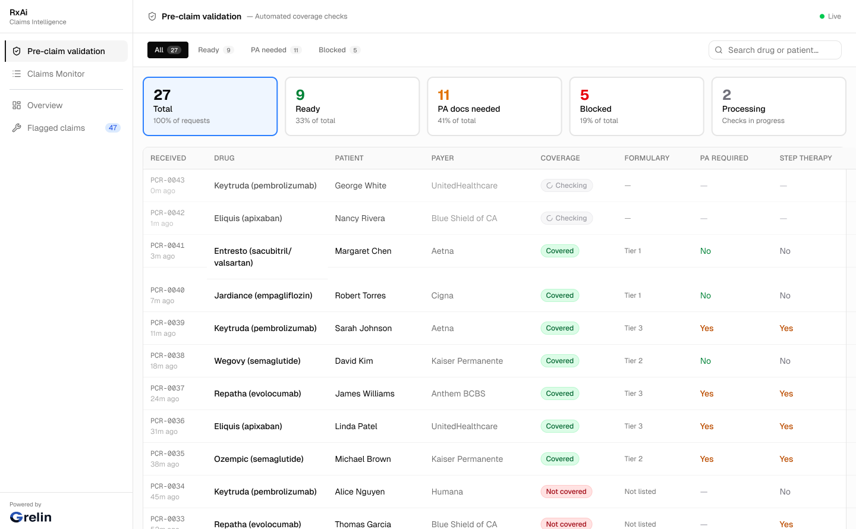Select the 11 PA docs needed card
Screen dimensions: 856x529
click(x=495, y=106)
